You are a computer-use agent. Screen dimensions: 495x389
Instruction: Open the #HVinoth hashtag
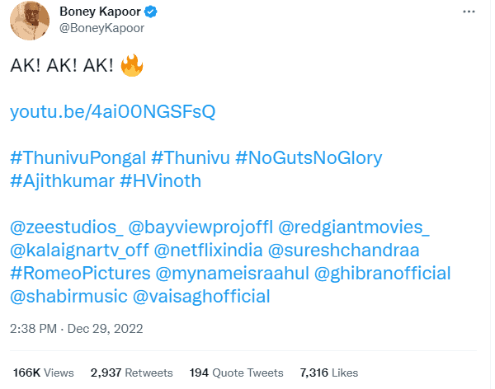coord(161,179)
